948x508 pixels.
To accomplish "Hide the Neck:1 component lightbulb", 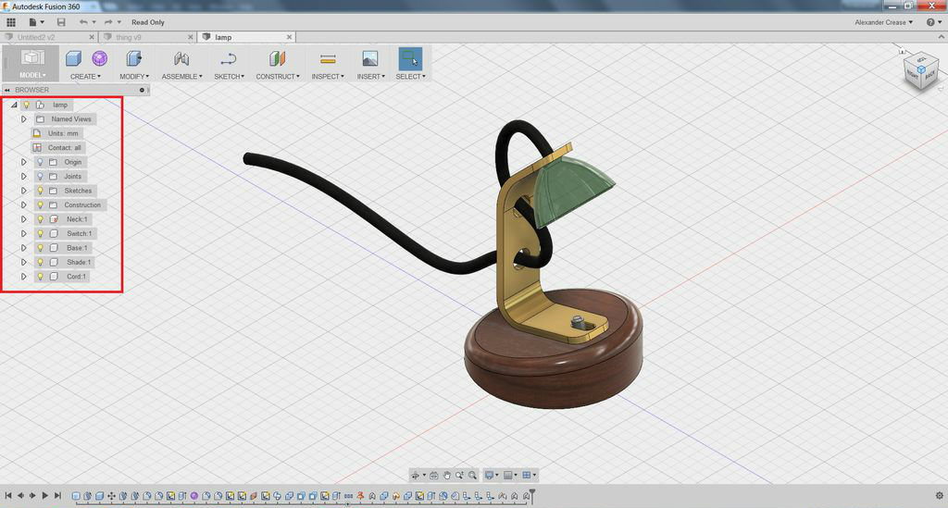I will 41,219.
